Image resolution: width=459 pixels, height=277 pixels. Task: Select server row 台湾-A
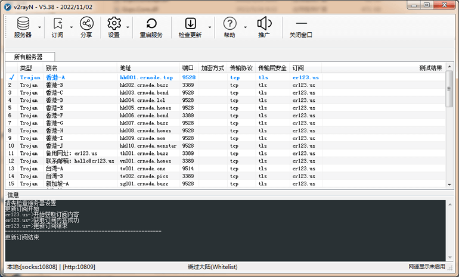tap(225, 169)
